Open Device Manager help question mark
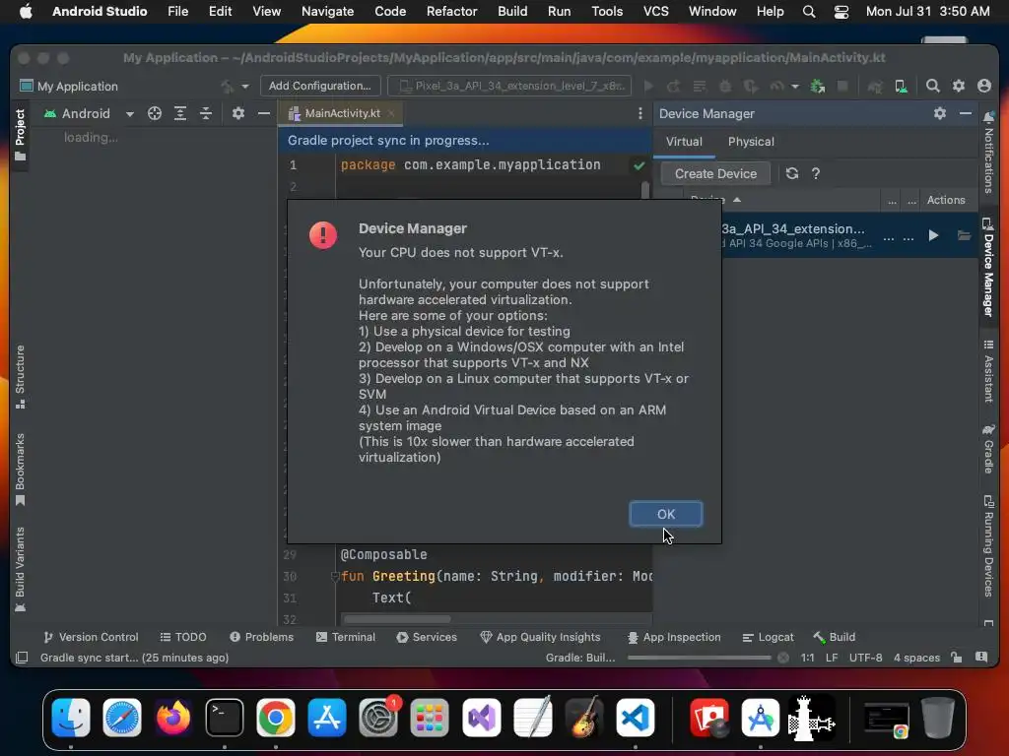1009x756 pixels. [815, 173]
